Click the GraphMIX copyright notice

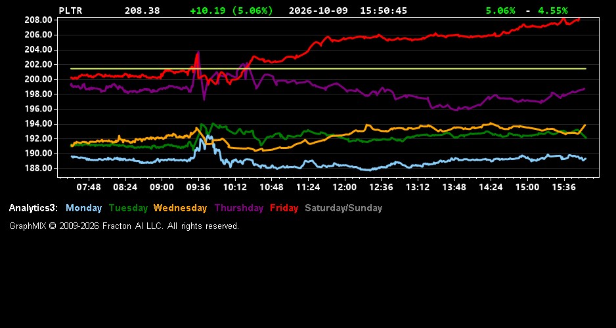[124, 226]
